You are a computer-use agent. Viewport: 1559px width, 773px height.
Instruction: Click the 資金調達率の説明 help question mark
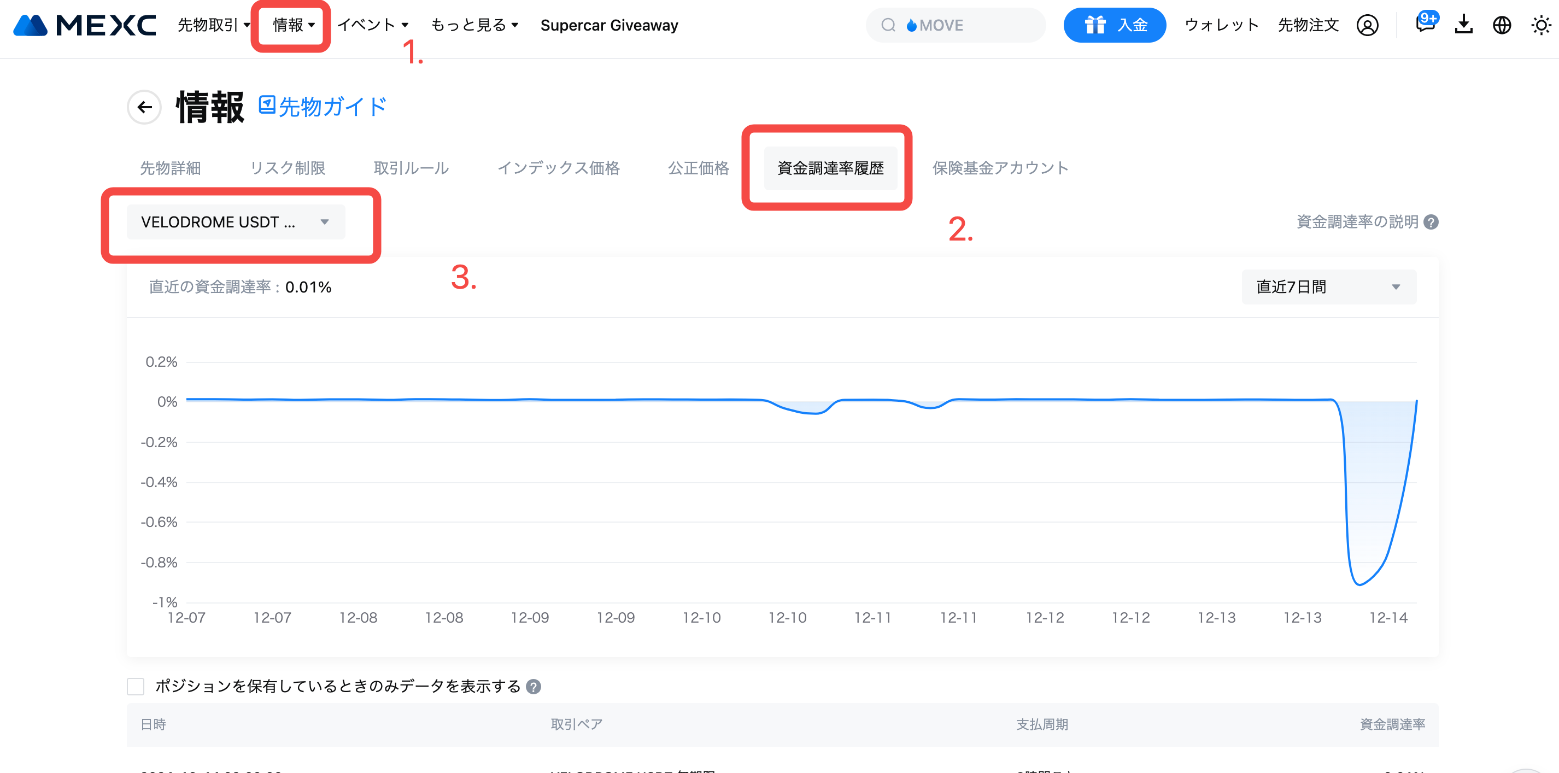tap(1431, 222)
